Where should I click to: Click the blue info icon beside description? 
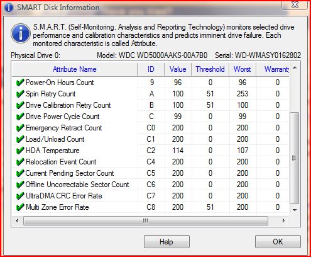pyautogui.click(x=21, y=33)
